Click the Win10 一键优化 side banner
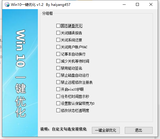 pos(20,73)
